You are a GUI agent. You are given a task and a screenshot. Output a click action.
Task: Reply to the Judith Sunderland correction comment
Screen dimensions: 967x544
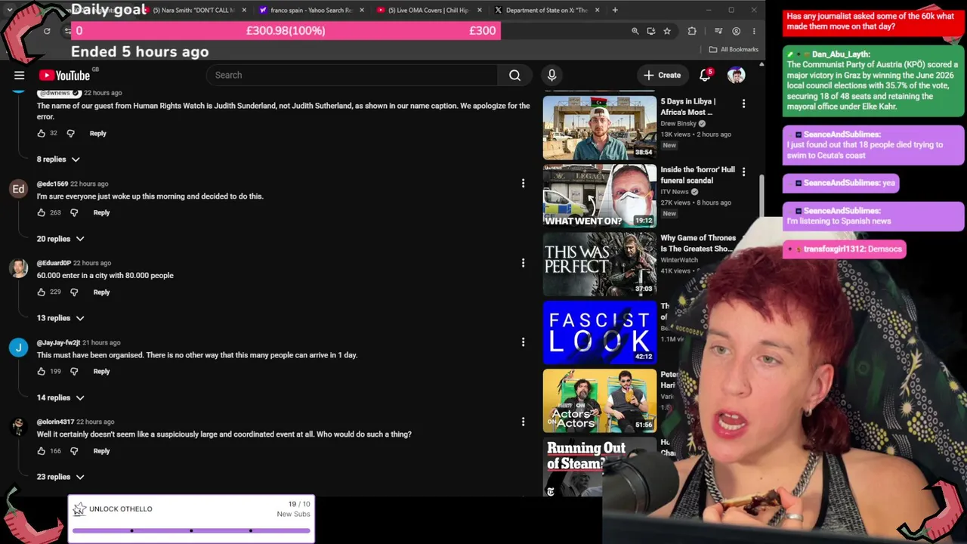98,134
